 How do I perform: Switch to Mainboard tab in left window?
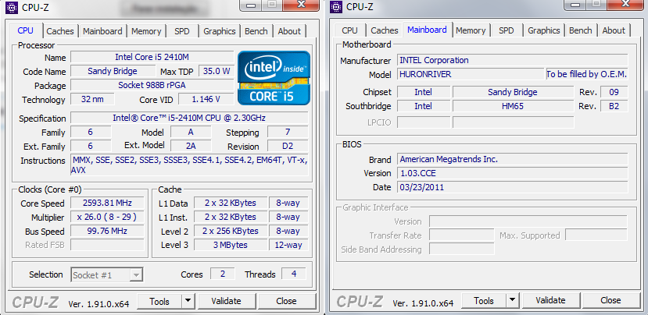102,31
